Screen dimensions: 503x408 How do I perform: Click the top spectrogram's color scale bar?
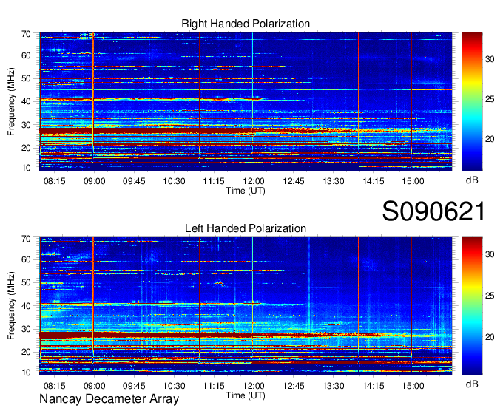(x=472, y=101)
